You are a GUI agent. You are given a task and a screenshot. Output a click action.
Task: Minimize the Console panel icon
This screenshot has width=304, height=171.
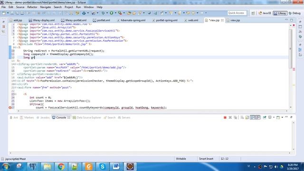tap(286, 117)
